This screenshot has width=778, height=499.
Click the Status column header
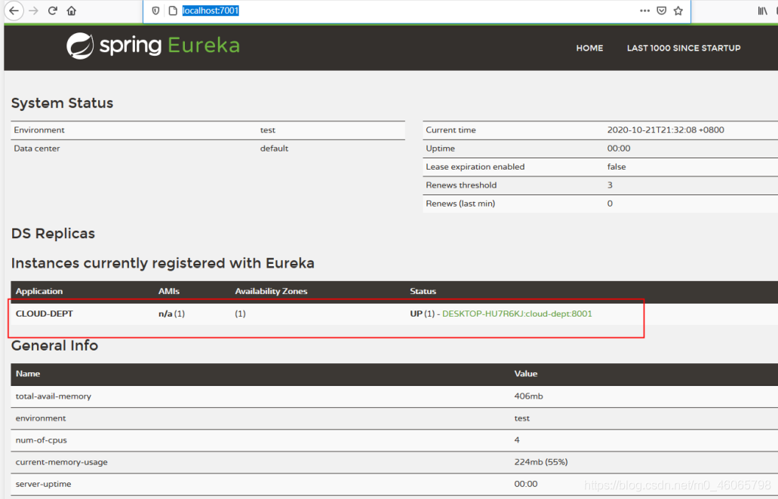(x=423, y=292)
